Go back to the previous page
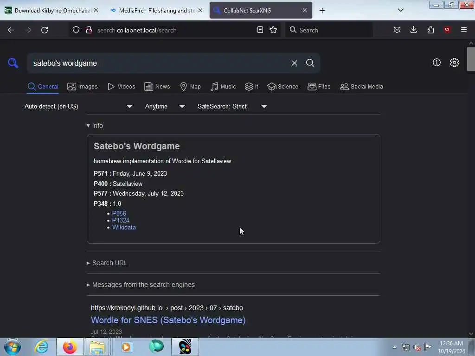This screenshot has width=475, height=356. (11, 30)
